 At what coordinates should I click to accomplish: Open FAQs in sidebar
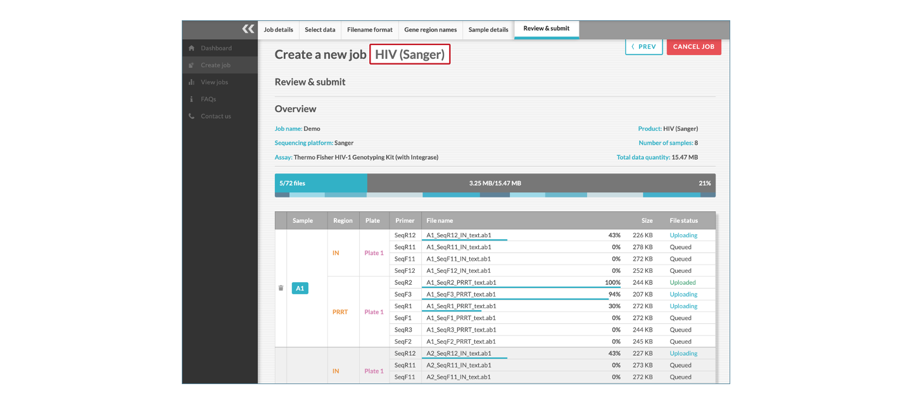click(220, 99)
